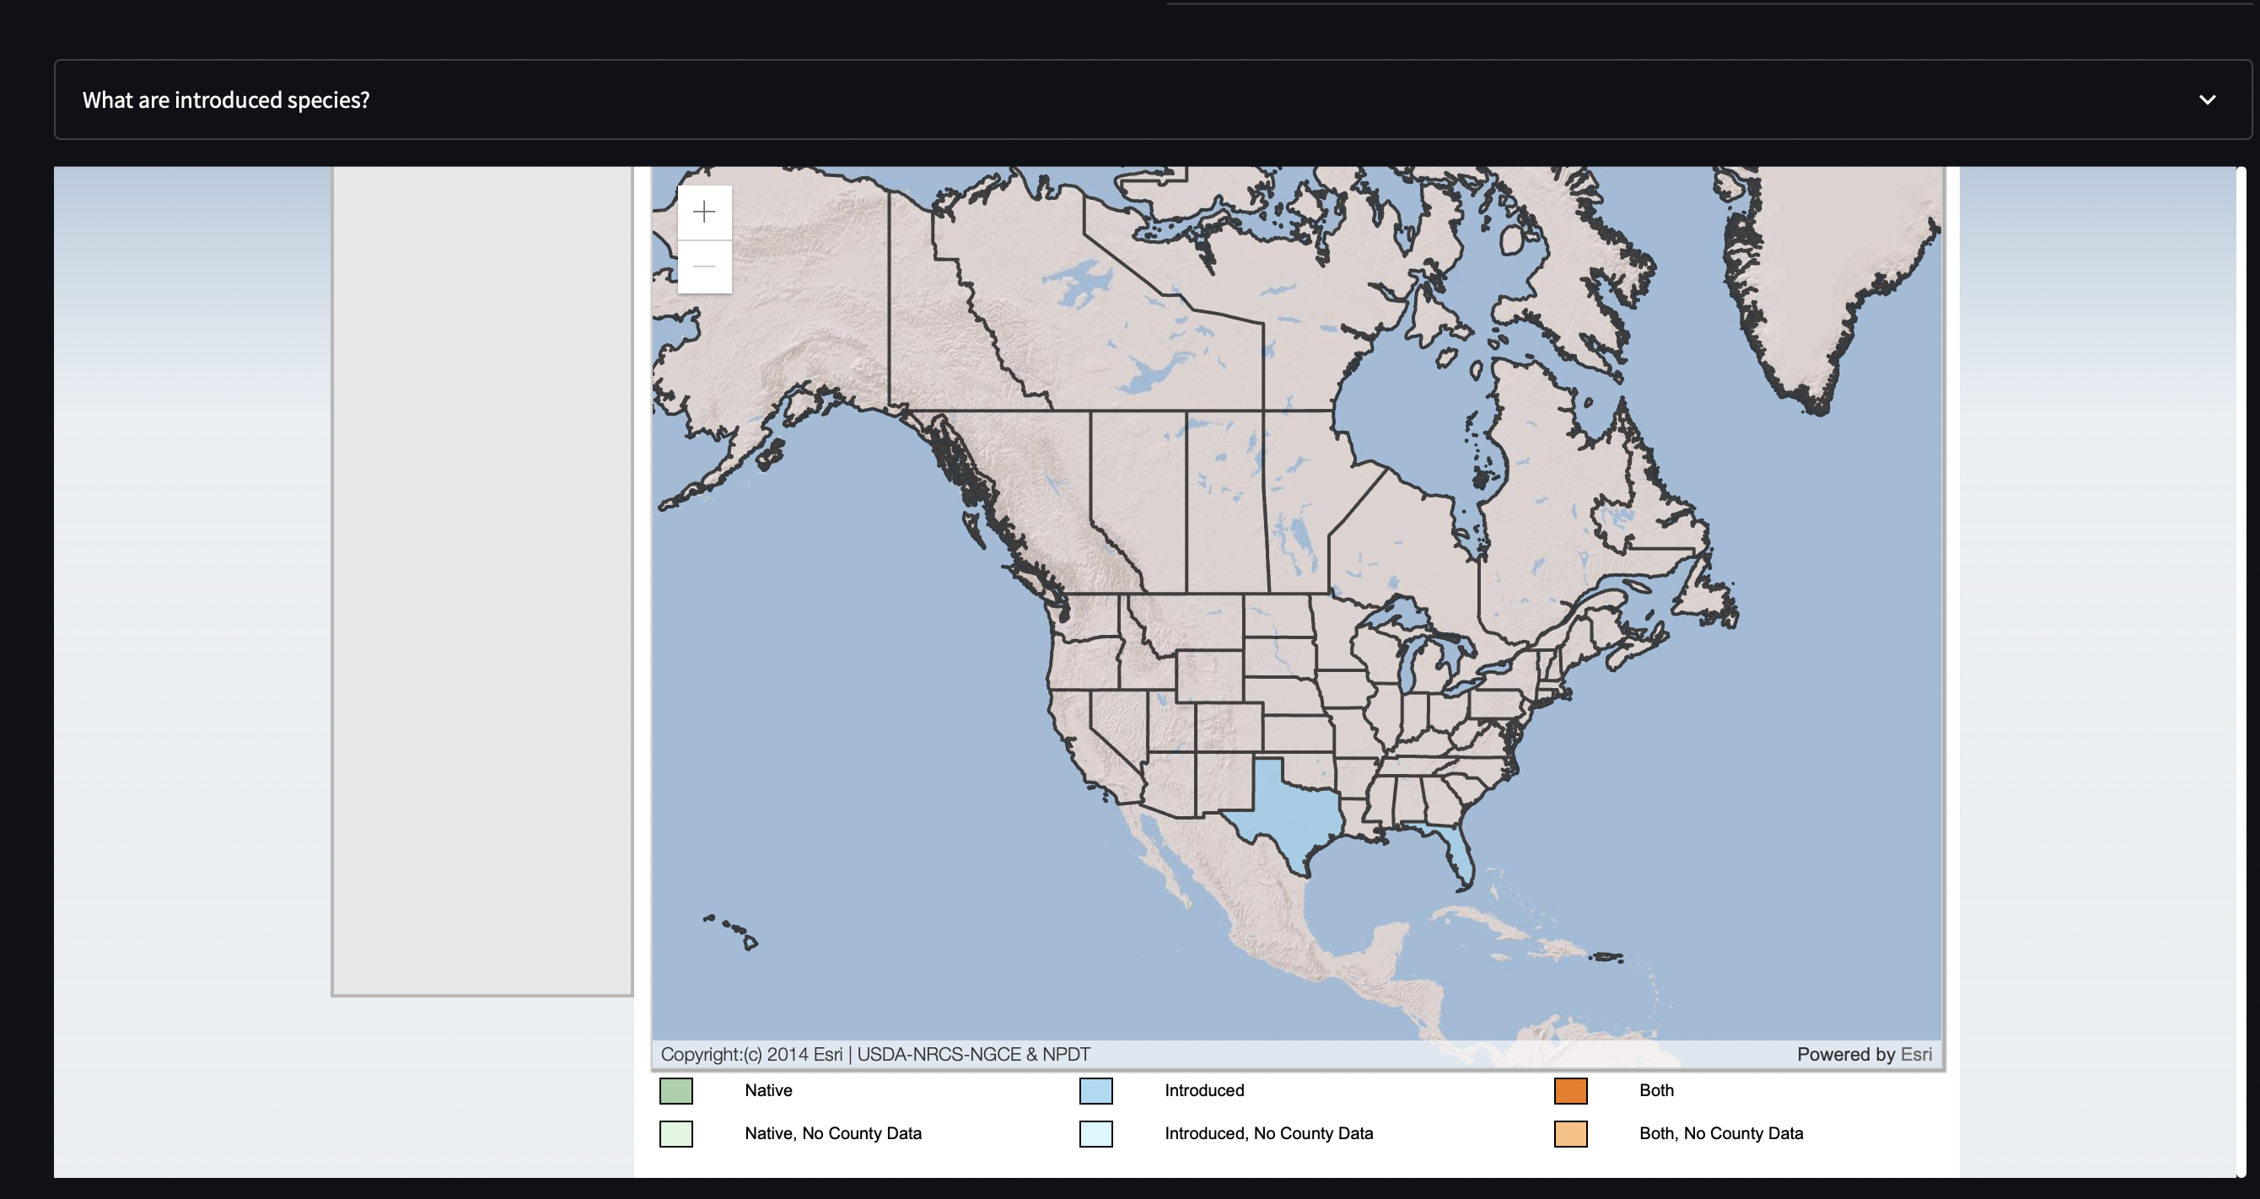Click the Introduced legend color swatch
Screen dimensions: 2260x1199
coord(1095,1091)
